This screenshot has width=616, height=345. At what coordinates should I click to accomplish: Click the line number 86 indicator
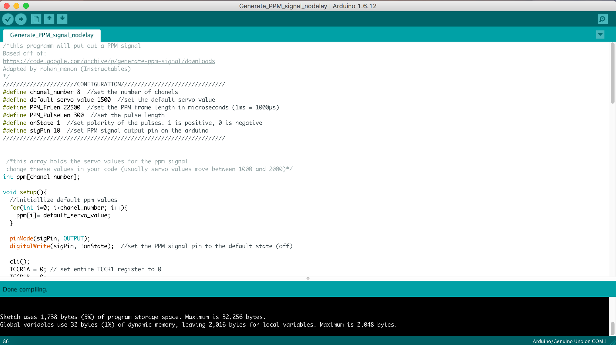(6, 341)
